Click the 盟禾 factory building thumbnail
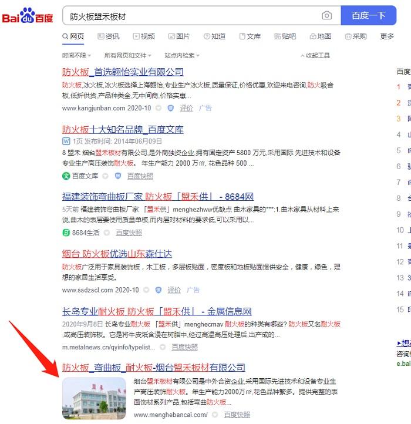This screenshot has width=411, height=424. click(x=94, y=398)
